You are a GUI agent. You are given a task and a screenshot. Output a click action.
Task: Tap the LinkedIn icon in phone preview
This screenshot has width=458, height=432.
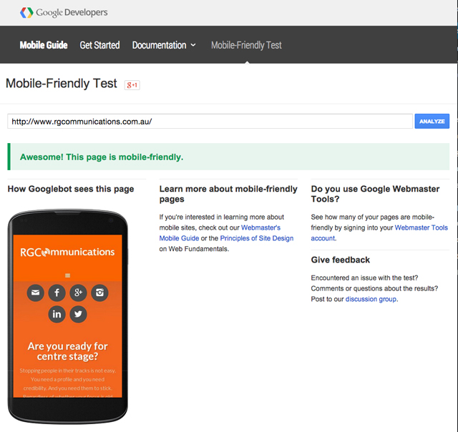point(57,314)
